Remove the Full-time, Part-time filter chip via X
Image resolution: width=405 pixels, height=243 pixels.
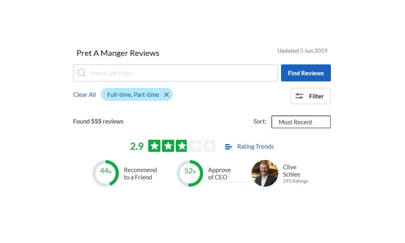[x=166, y=95]
